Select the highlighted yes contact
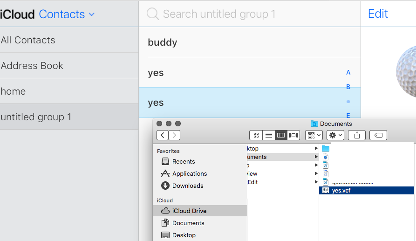 point(250,103)
